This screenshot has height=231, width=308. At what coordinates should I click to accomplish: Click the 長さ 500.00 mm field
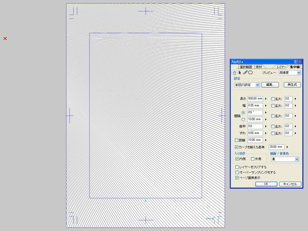(255, 99)
